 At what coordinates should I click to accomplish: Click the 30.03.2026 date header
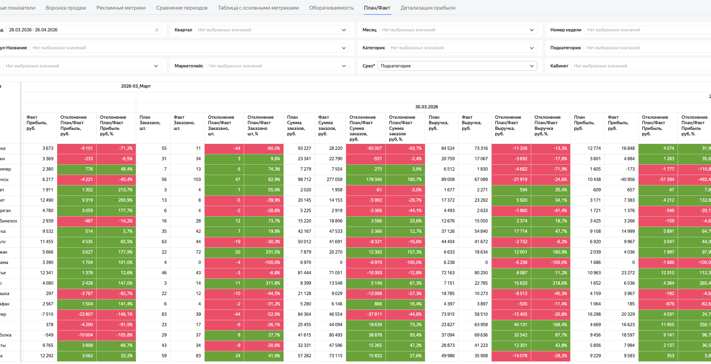pyautogui.click(x=426, y=107)
